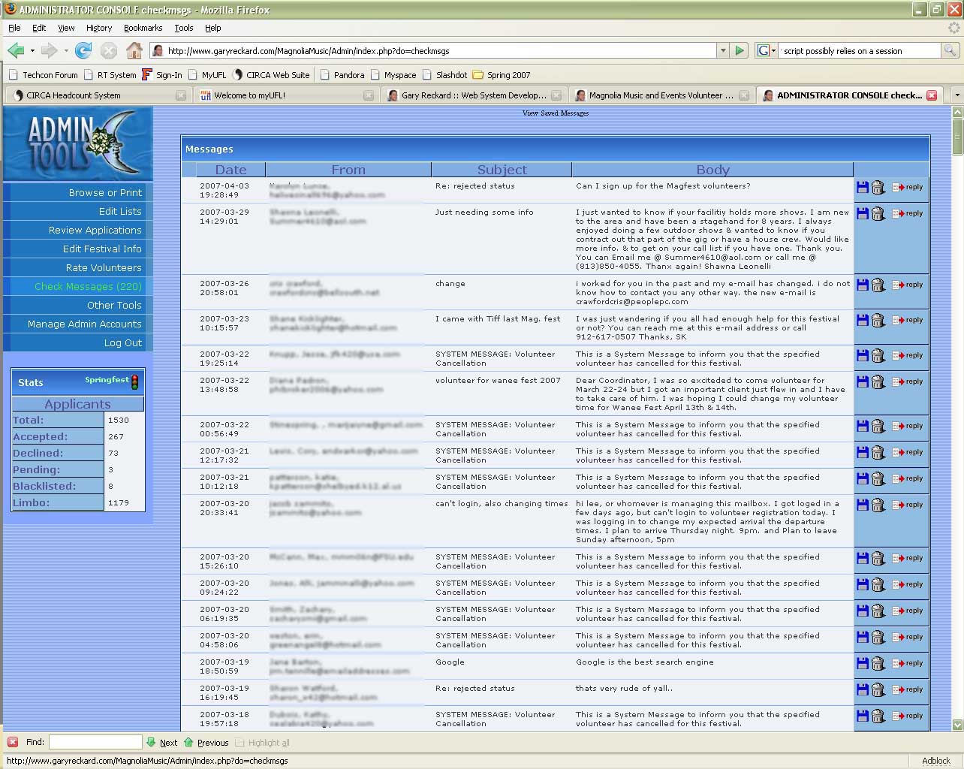Save the 'can't login, also changing times' message

[x=863, y=505]
